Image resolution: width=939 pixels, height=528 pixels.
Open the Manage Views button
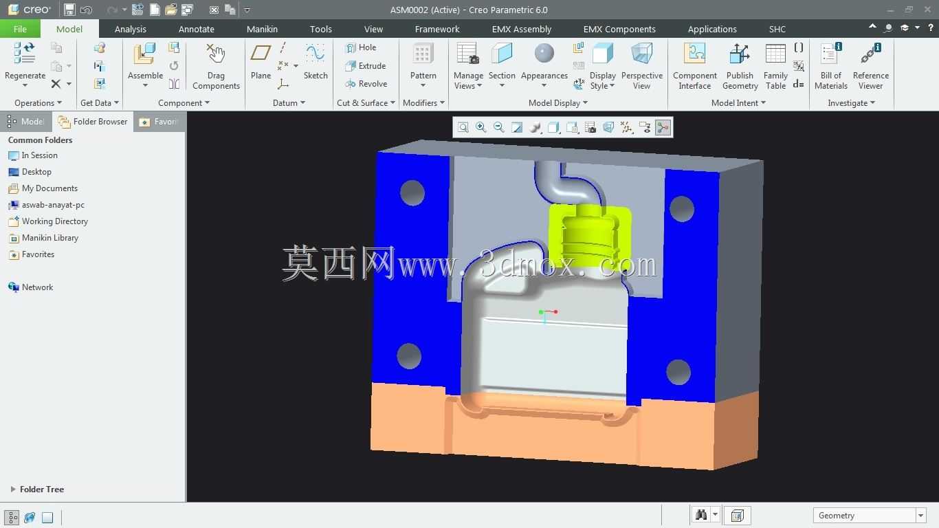click(x=468, y=66)
